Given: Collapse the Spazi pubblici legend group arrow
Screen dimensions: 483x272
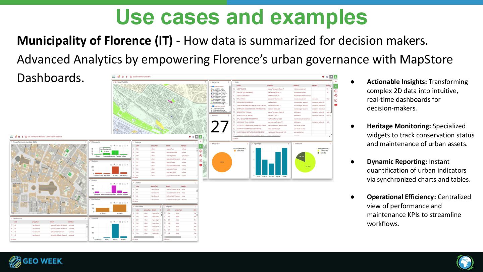Looking at the screenshot, I should pyautogui.click(x=211, y=87).
